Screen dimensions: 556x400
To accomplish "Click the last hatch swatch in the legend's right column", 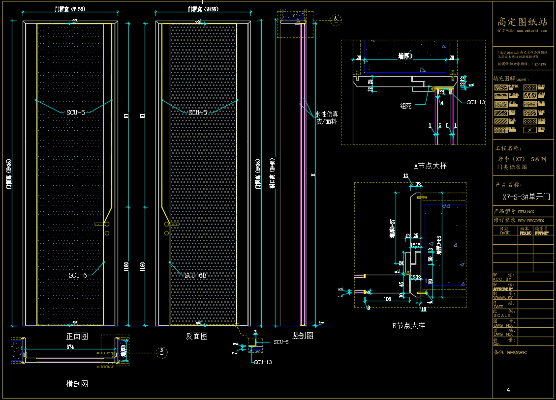I will point(529,130).
